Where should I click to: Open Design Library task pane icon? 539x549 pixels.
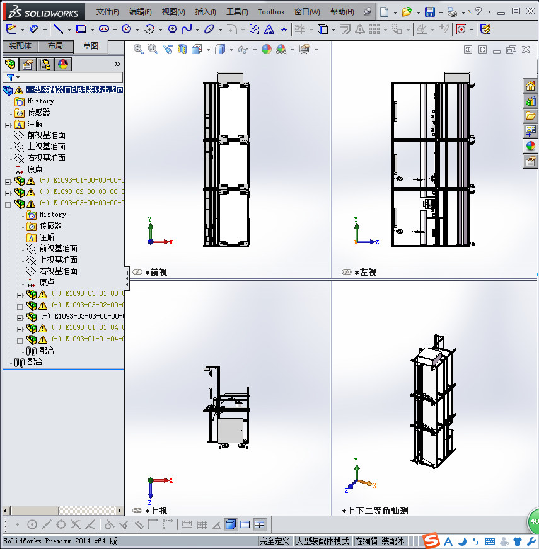point(530,101)
